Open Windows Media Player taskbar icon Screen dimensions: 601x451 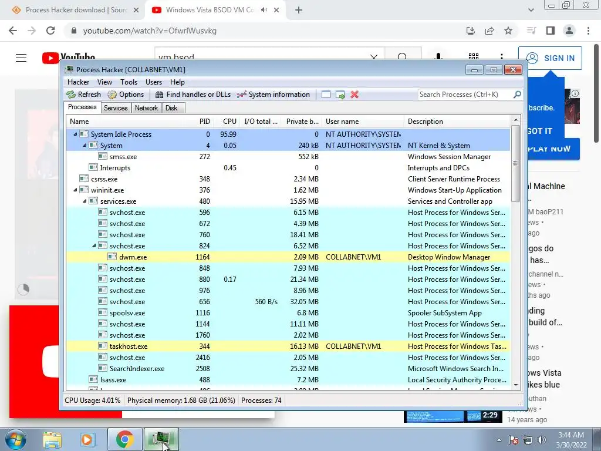pos(87,440)
